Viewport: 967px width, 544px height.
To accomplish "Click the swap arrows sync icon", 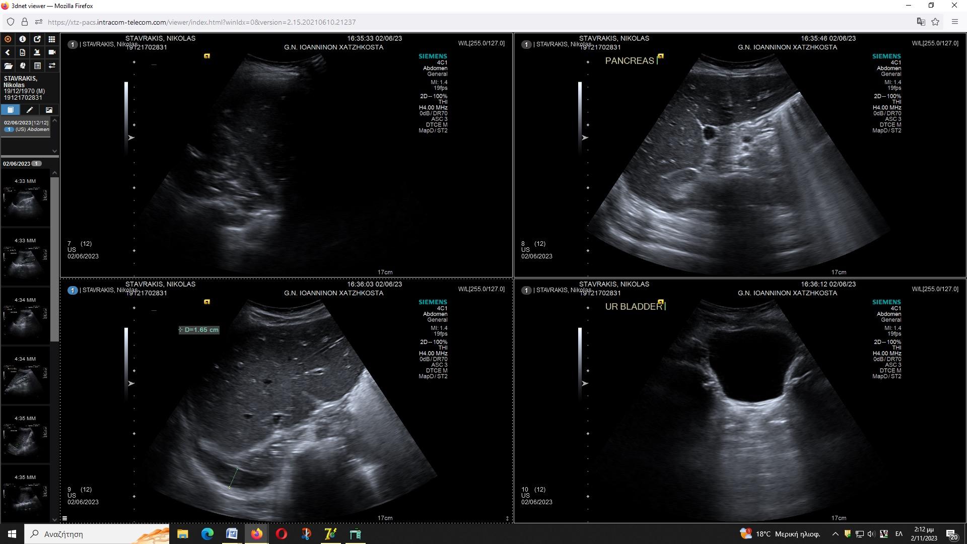I will click(x=51, y=66).
